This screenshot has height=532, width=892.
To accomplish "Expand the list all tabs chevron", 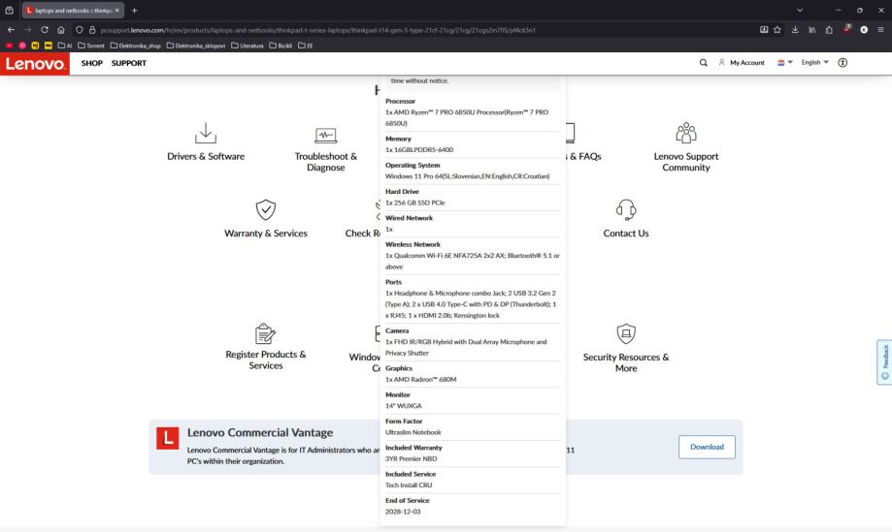I will click(800, 10).
